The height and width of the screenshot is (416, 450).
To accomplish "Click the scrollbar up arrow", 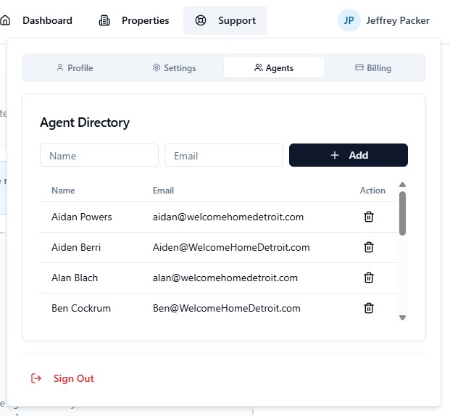I will pos(402,184).
